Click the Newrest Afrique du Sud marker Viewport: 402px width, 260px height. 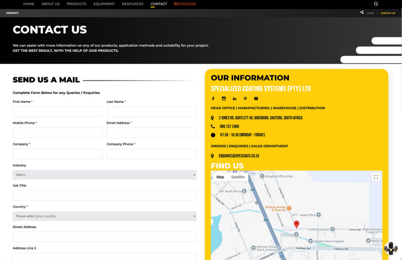tap(253, 248)
